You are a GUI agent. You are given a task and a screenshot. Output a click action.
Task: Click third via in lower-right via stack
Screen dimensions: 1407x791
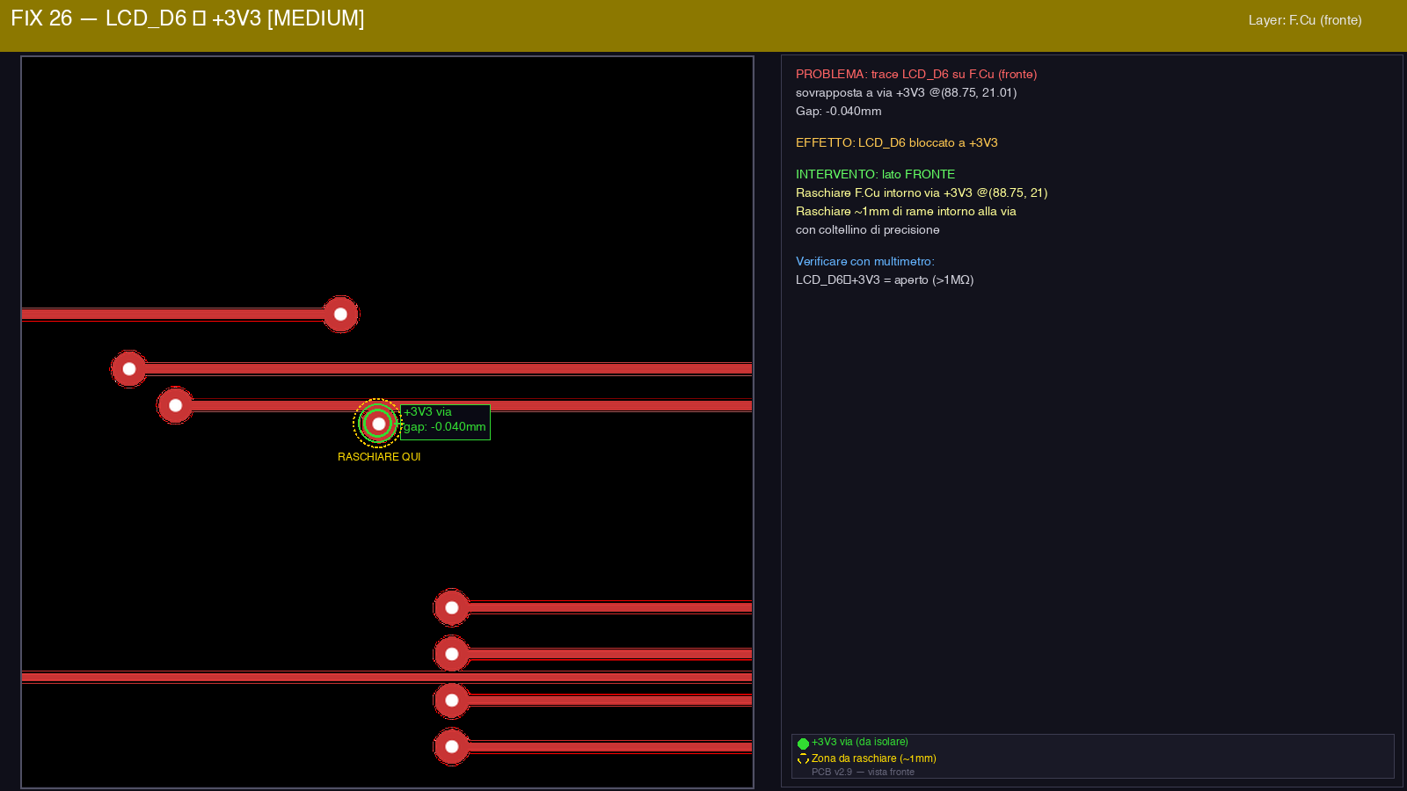point(451,700)
